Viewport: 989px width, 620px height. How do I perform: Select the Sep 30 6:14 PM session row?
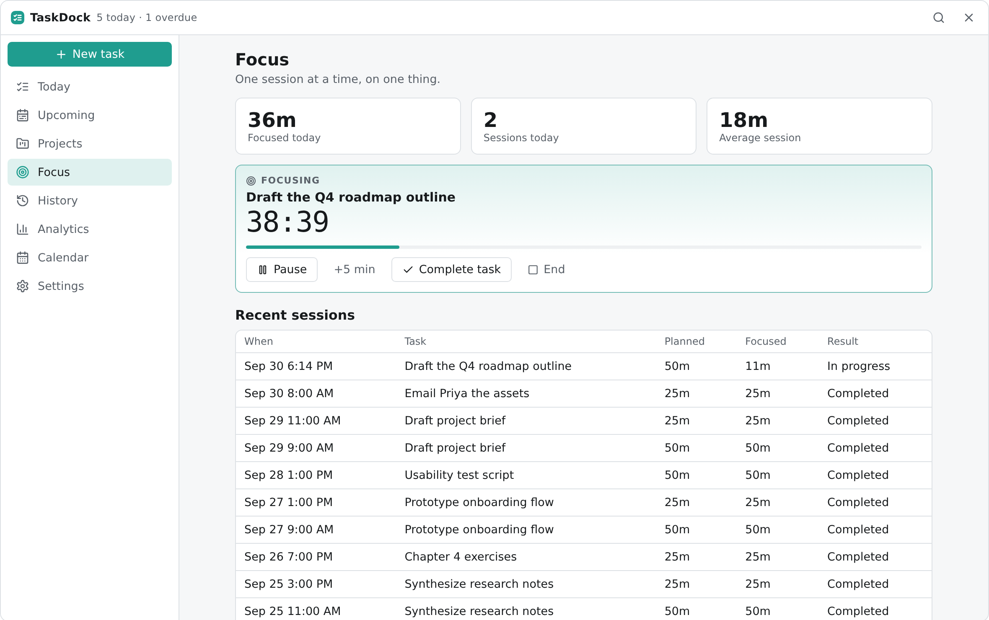pos(584,366)
